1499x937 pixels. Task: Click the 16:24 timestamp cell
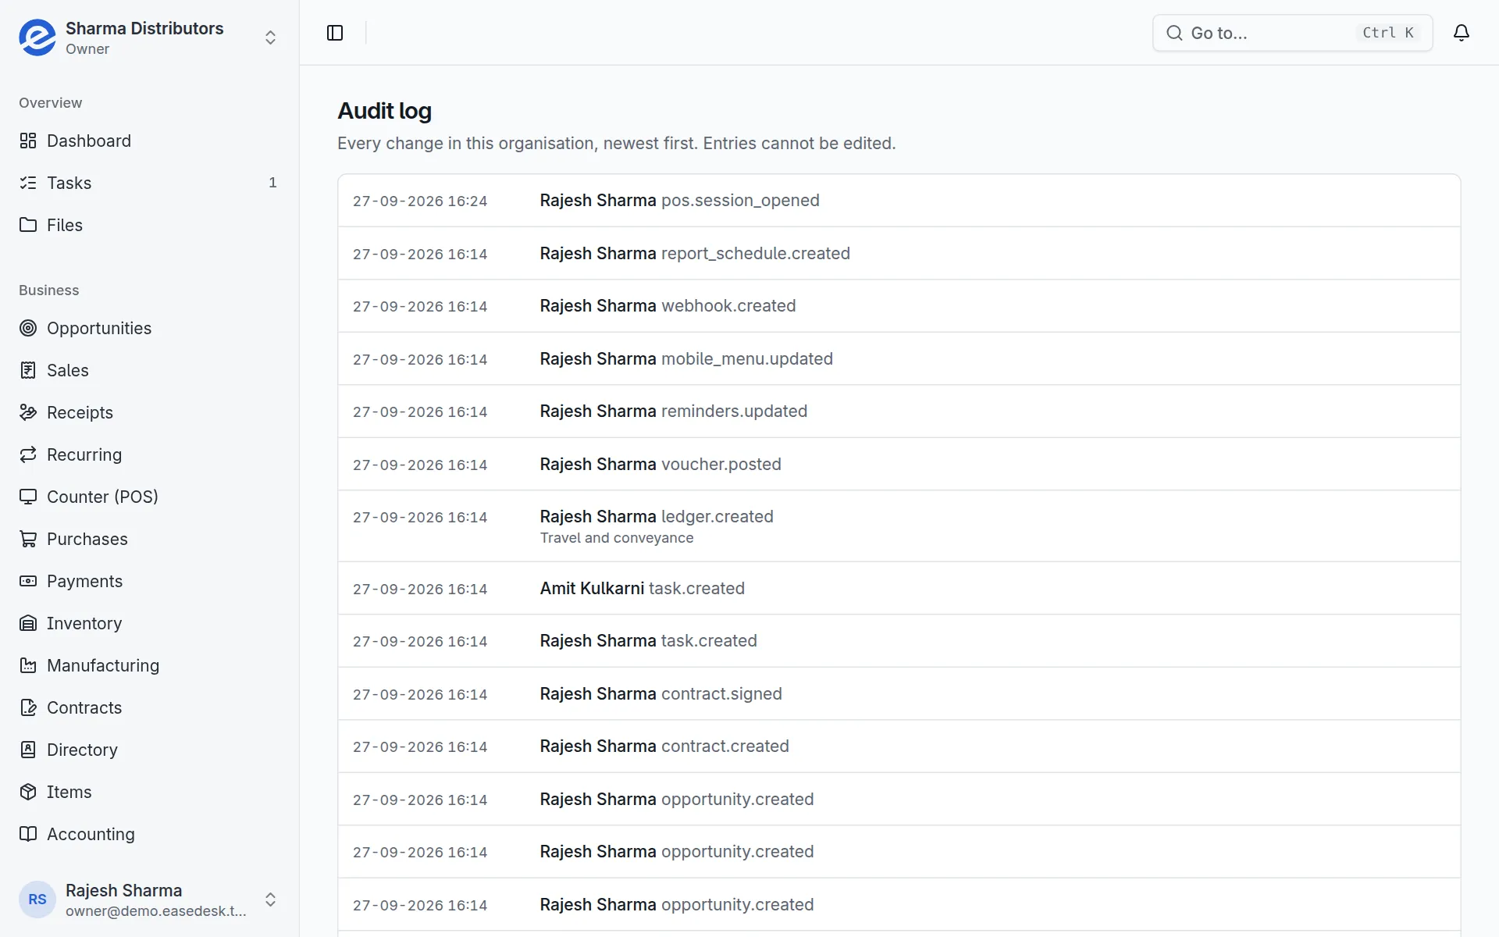coord(420,201)
